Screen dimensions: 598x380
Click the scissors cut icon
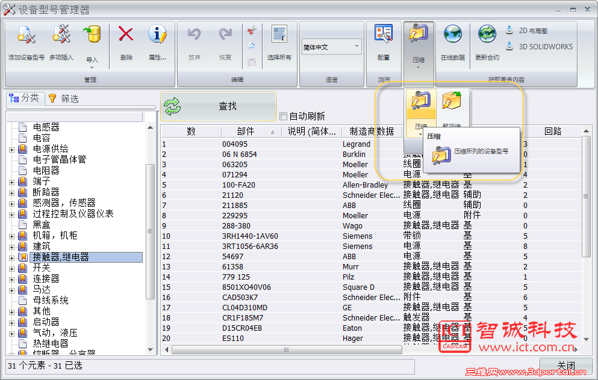coord(252,31)
